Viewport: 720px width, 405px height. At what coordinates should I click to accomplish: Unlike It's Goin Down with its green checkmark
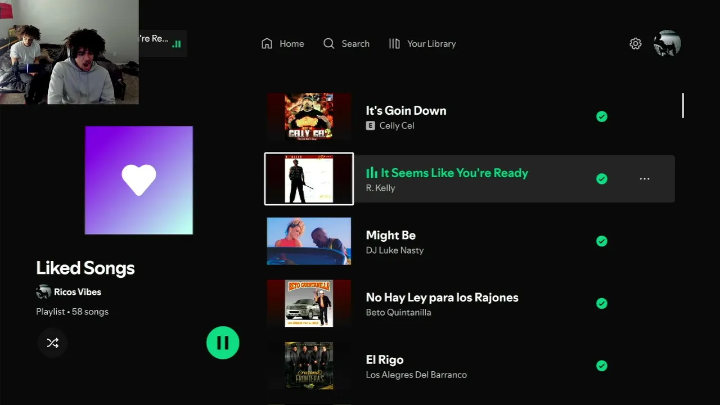tap(602, 116)
